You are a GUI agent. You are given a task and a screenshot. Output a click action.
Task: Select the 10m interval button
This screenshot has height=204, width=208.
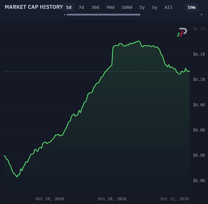pyautogui.click(x=191, y=7)
